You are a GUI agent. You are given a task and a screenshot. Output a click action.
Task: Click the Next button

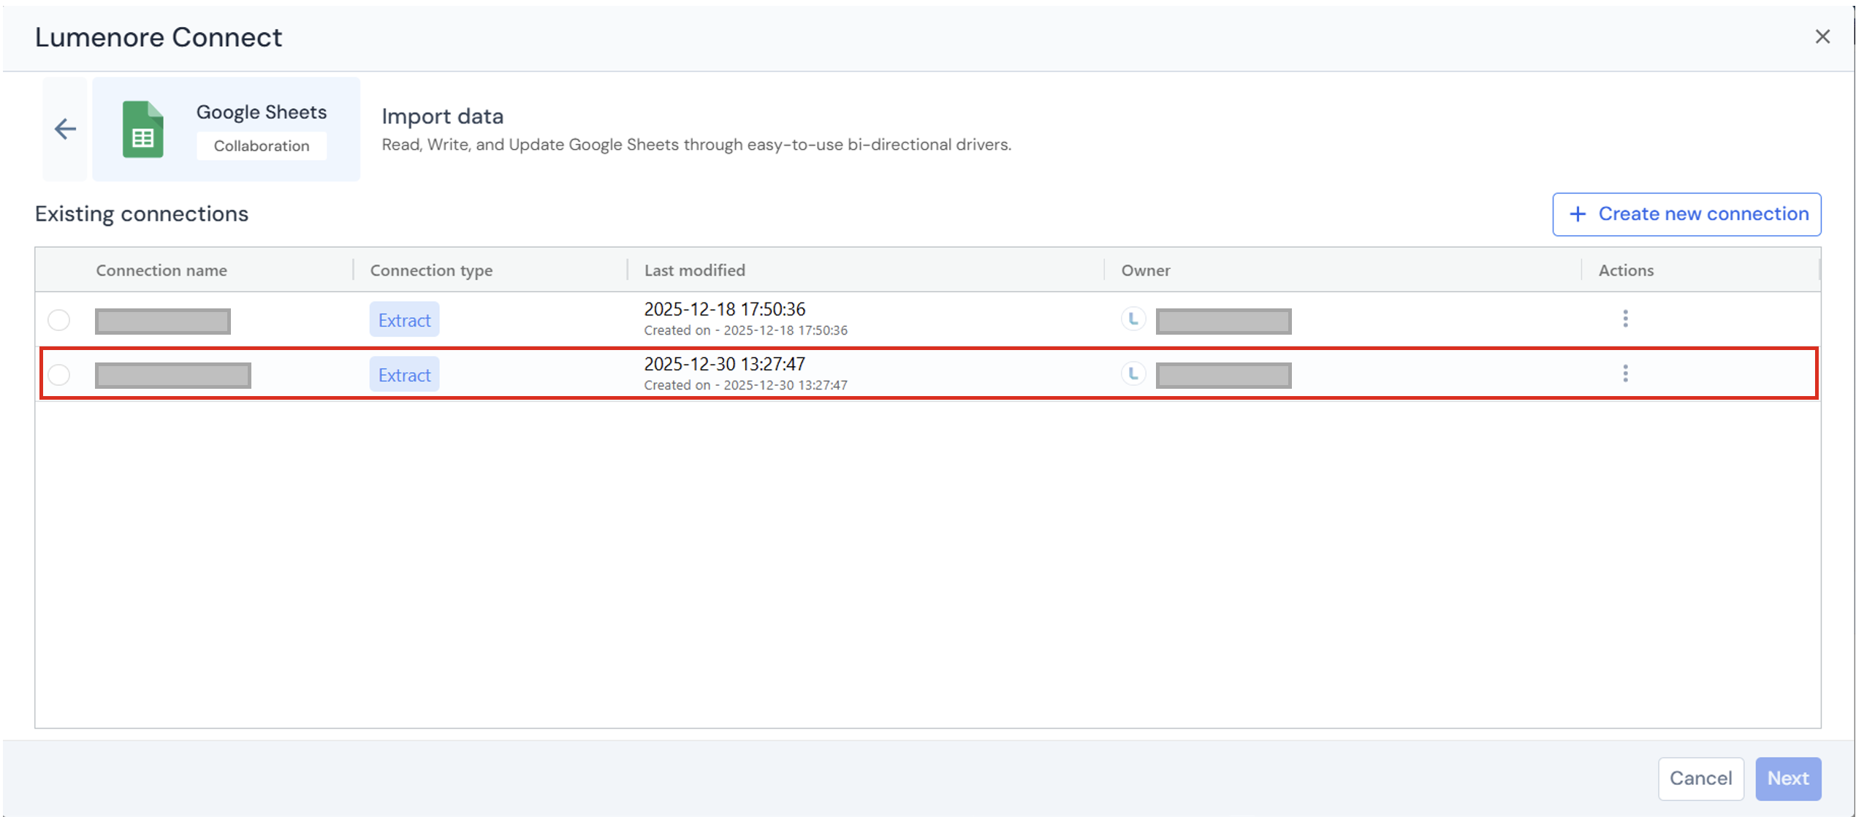(x=1788, y=778)
